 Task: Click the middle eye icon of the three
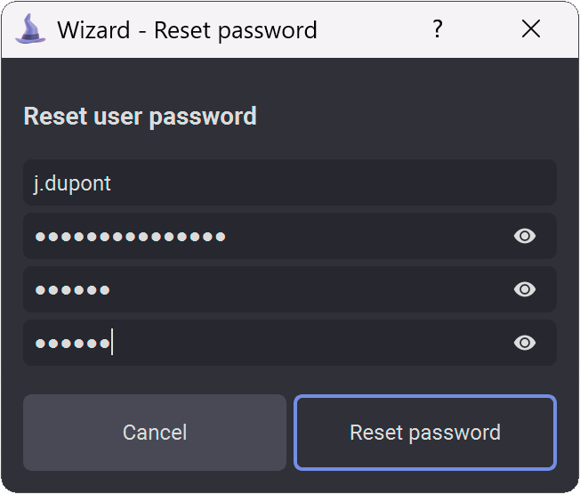[x=525, y=289]
